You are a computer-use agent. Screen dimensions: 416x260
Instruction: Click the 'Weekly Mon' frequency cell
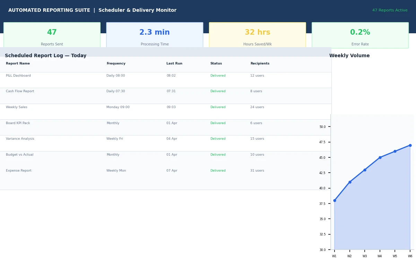tap(116, 171)
